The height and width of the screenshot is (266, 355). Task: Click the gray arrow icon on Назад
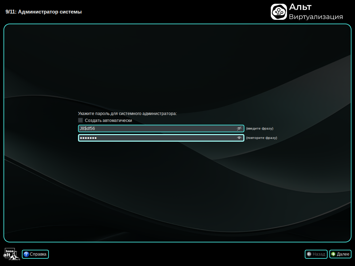(309, 254)
